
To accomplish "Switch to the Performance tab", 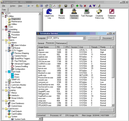I will click(61, 43).
